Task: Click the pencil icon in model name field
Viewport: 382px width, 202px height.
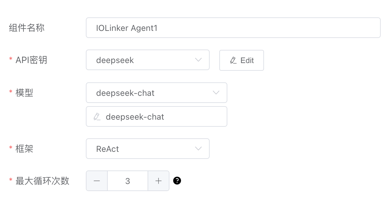Action: (97, 116)
